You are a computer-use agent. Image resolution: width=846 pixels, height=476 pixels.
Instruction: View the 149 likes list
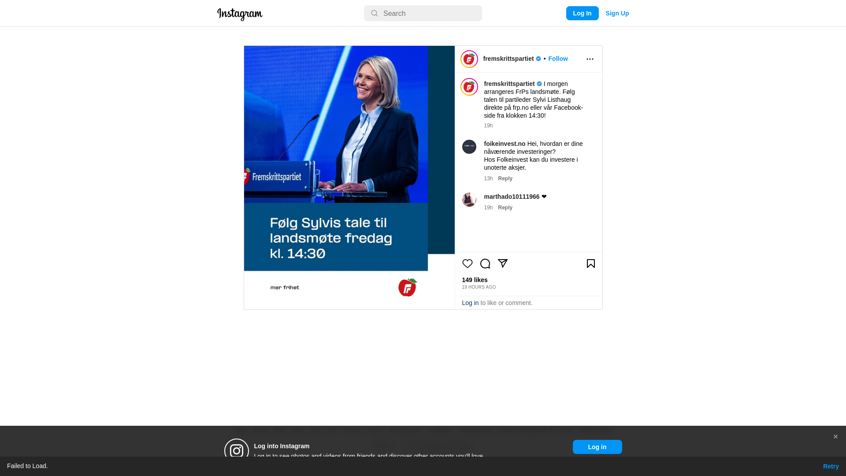[475, 280]
